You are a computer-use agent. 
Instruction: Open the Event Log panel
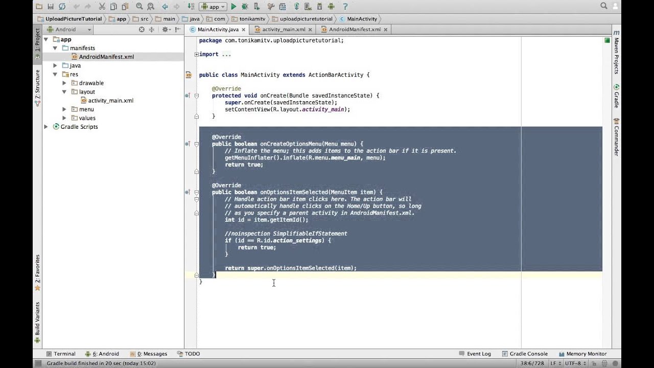(475, 354)
